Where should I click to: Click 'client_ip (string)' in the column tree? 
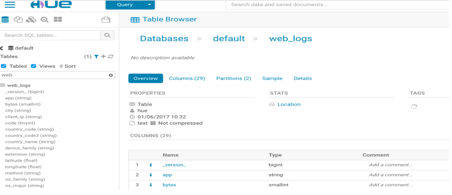23,117
